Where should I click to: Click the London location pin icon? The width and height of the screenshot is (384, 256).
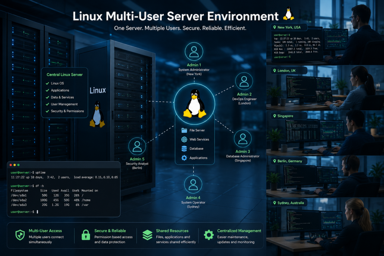point(274,71)
